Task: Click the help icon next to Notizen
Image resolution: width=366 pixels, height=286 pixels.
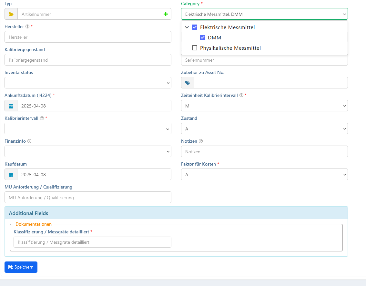Action: point(201,141)
